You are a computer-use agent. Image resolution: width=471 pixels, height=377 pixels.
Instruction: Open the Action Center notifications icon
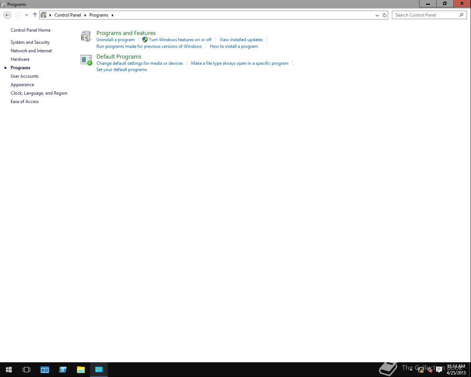tap(439, 370)
